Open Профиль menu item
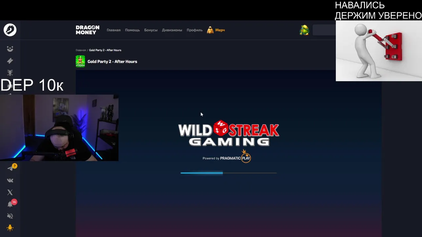422x237 pixels. (x=195, y=30)
